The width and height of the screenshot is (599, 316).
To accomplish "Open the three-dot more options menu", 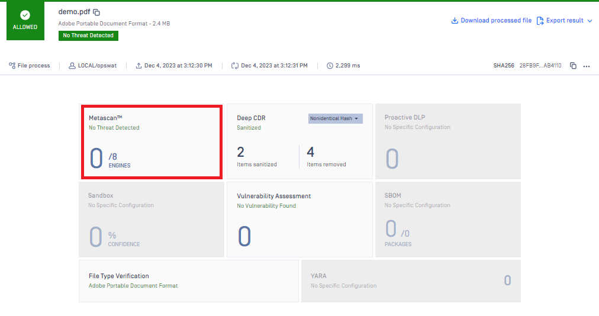I will tap(587, 66).
